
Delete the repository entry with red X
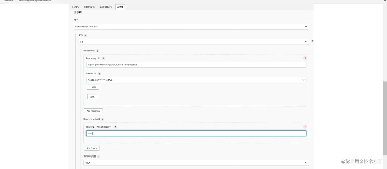pos(305,58)
